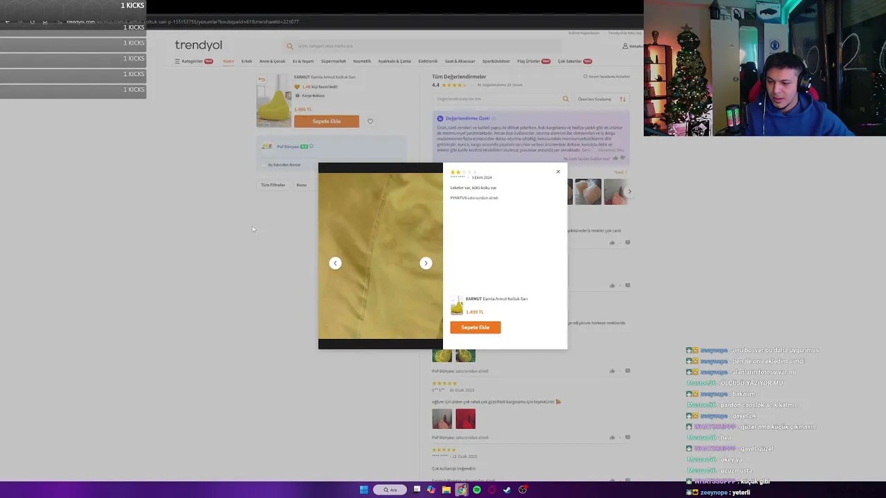Close the review photo popup
The image size is (886, 498).
[558, 172]
